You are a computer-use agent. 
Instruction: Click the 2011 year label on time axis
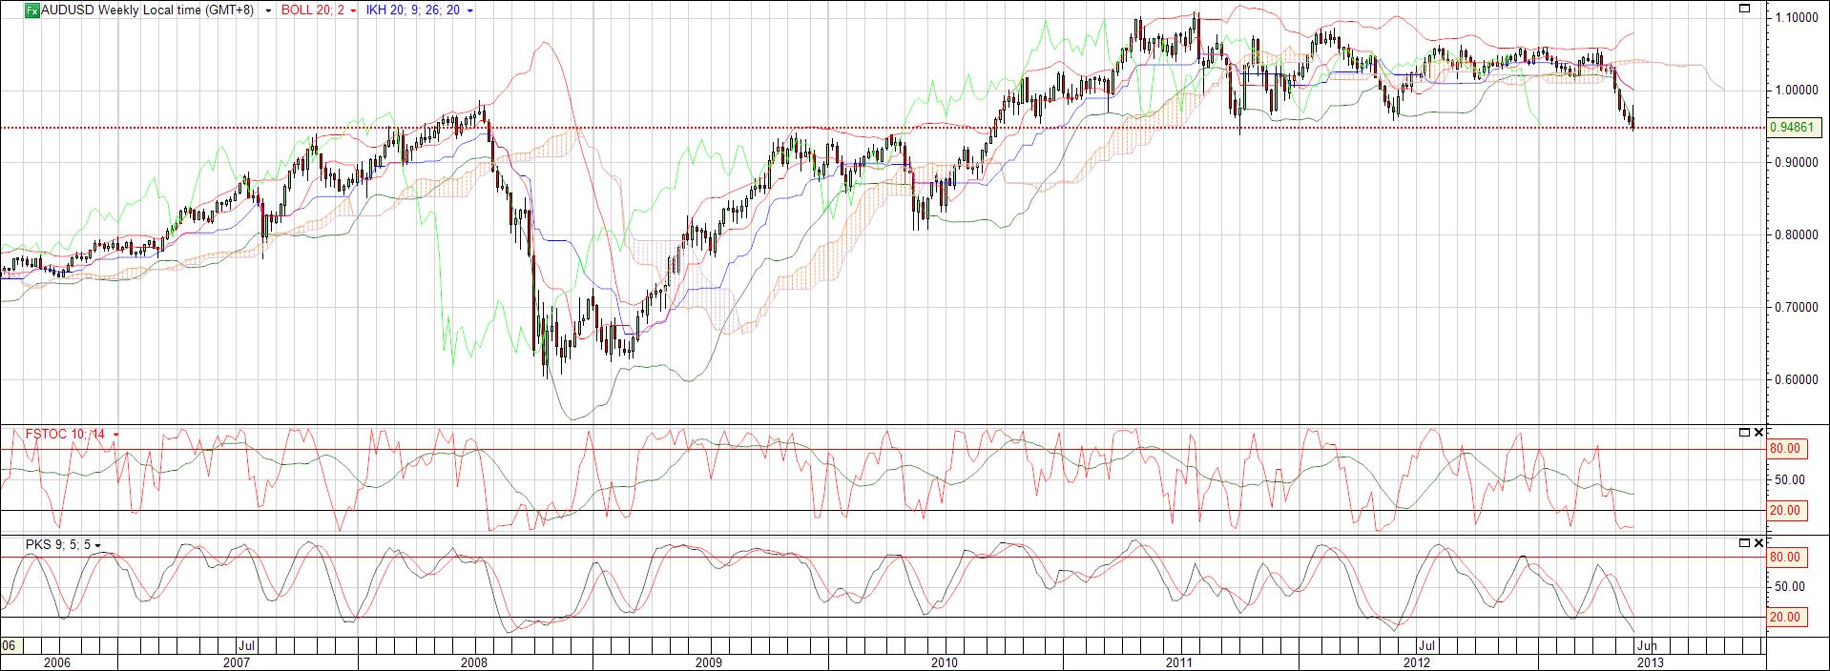[1179, 662]
